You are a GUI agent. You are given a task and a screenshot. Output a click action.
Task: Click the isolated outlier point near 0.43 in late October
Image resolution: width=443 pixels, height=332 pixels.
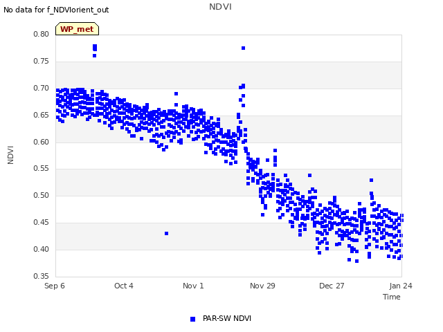click(166, 234)
